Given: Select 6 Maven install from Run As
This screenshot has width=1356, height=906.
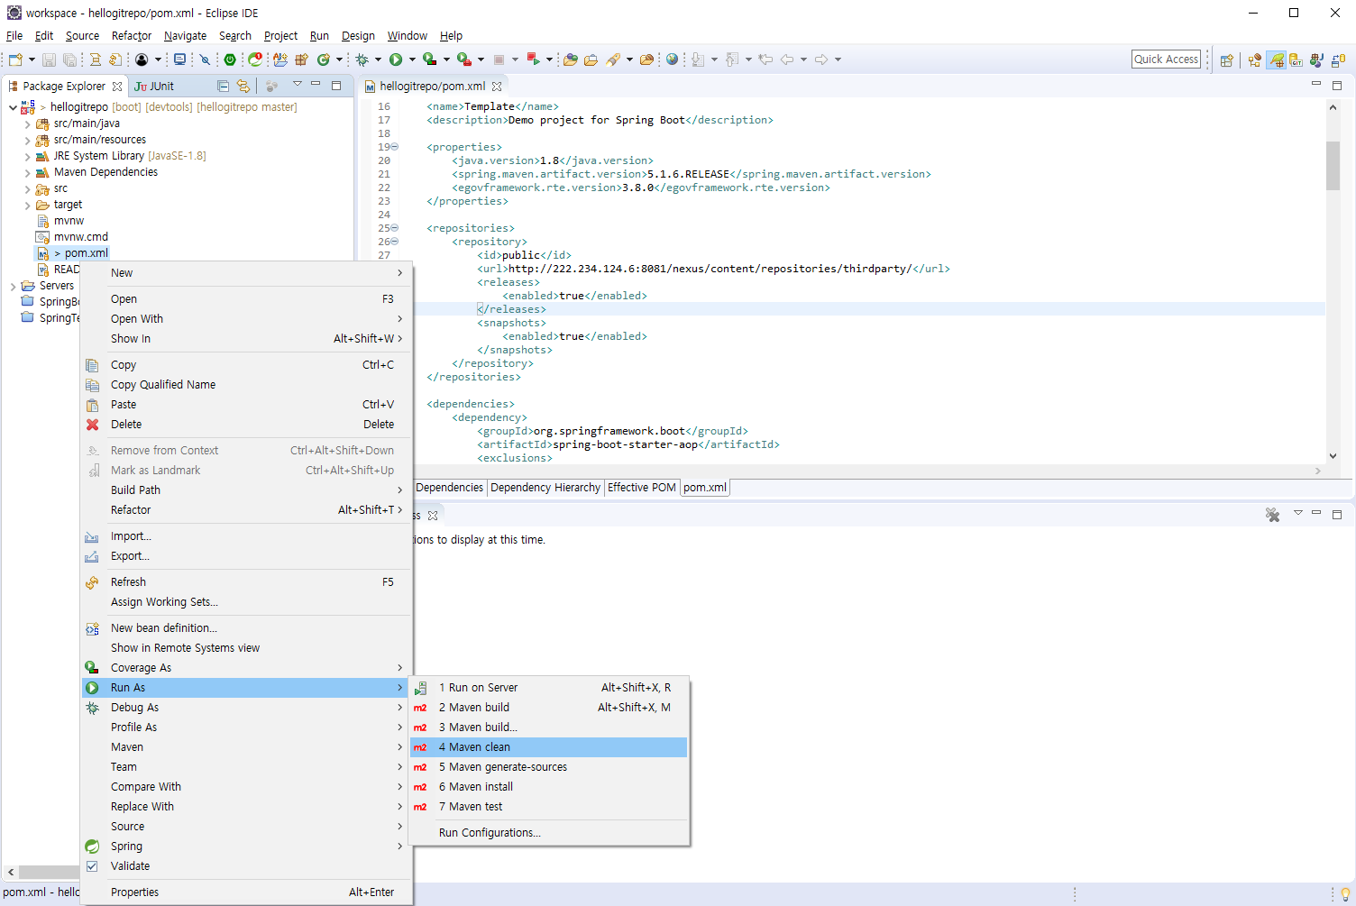Looking at the screenshot, I should [x=548, y=787].
